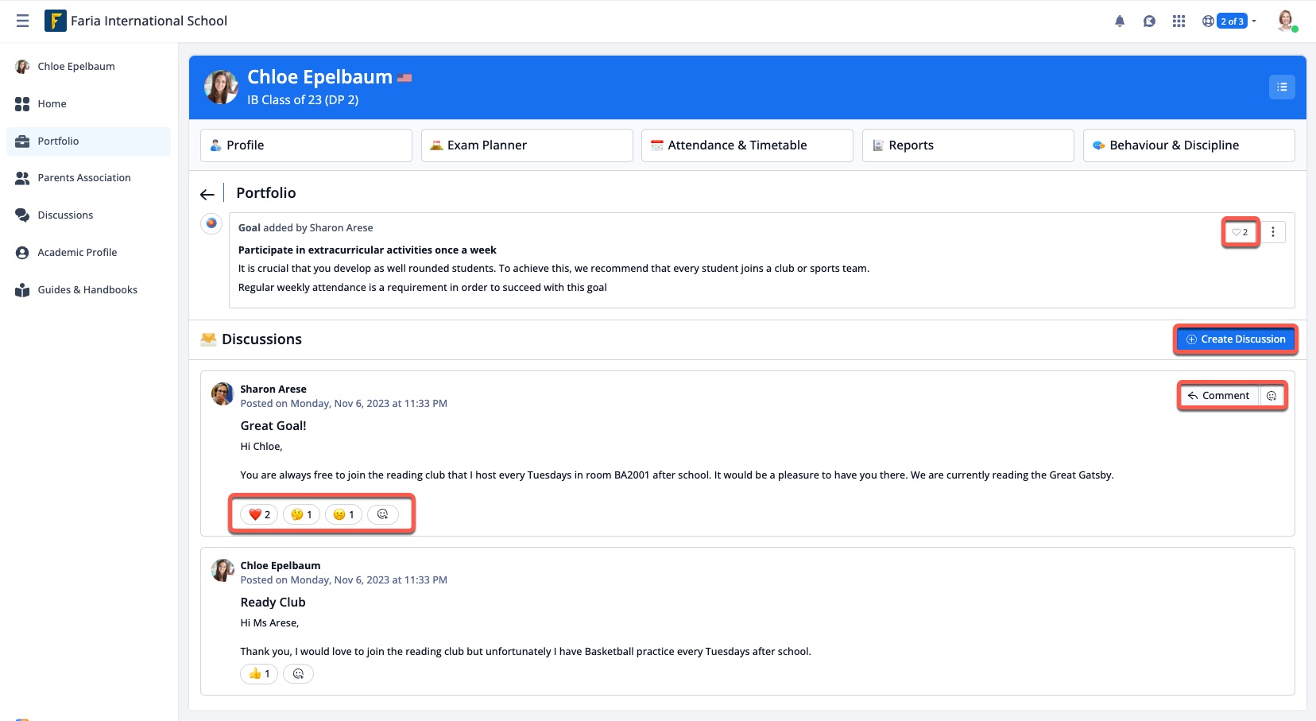The width and height of the screenshot is (1316, 721).
Task: Open the emoji picker under Great Goal reactions
Action: click(383, 514)
